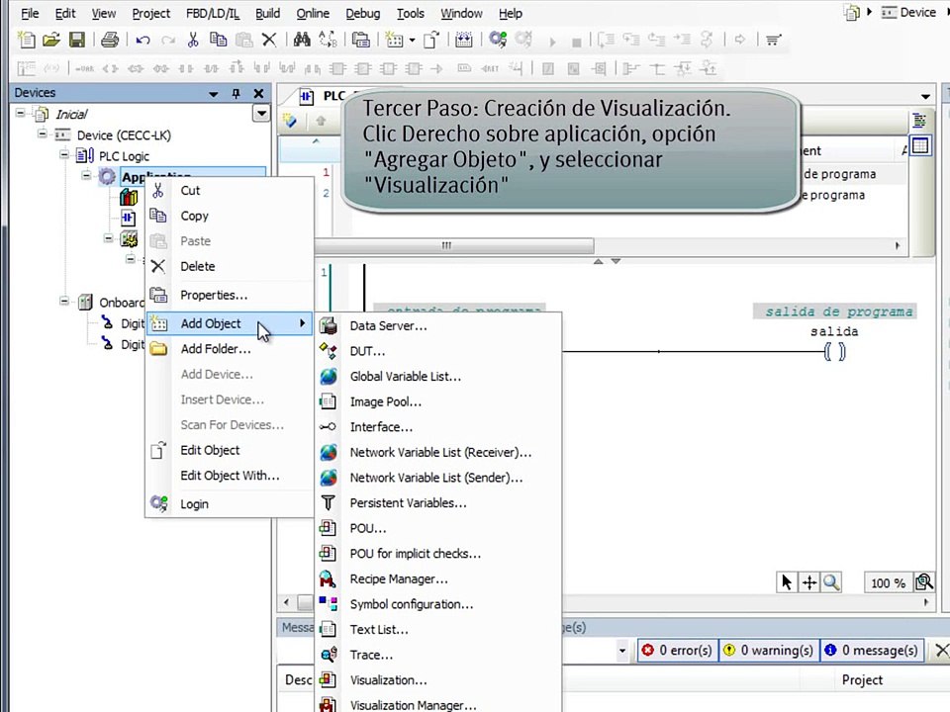Choose Edit Object in context menu
The height and width of the screenshot is (712, 950).
[230, 450]
